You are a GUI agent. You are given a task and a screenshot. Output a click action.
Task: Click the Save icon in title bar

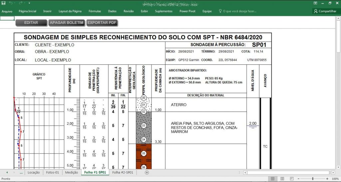coord(3,3)
